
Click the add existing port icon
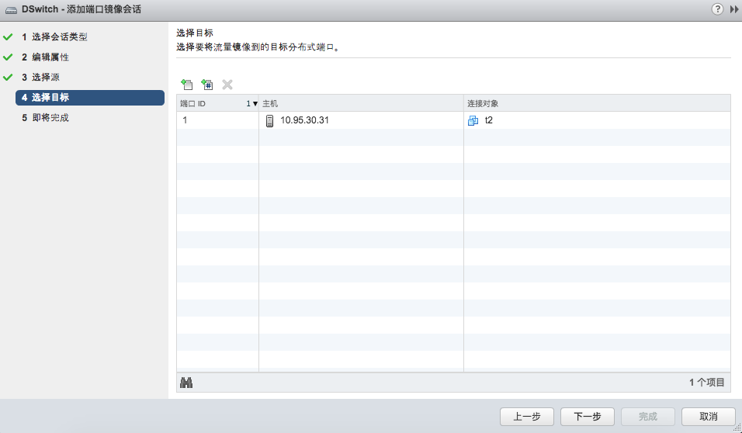(187, 85)
